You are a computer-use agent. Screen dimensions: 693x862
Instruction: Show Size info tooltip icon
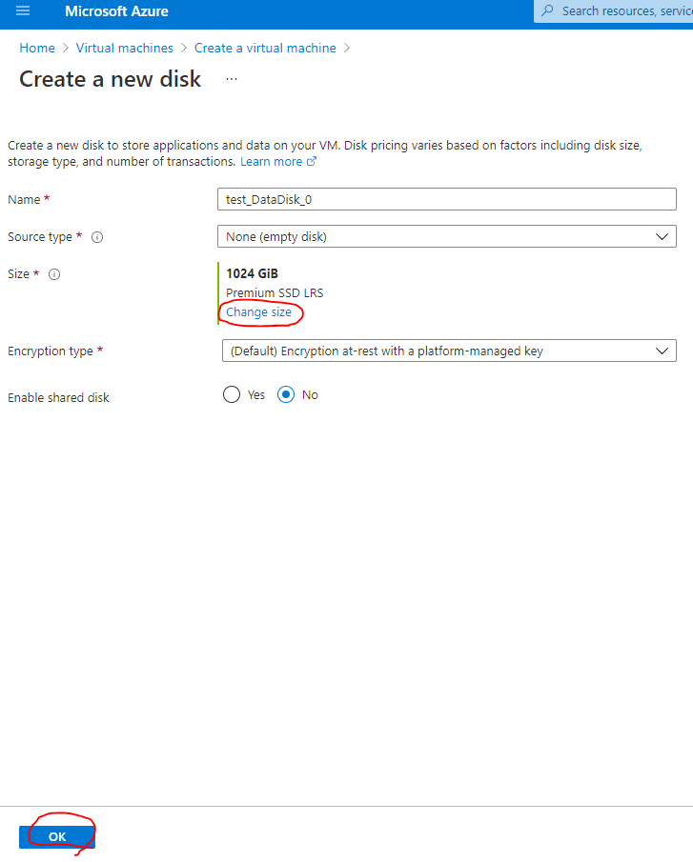tap(54, 273)
